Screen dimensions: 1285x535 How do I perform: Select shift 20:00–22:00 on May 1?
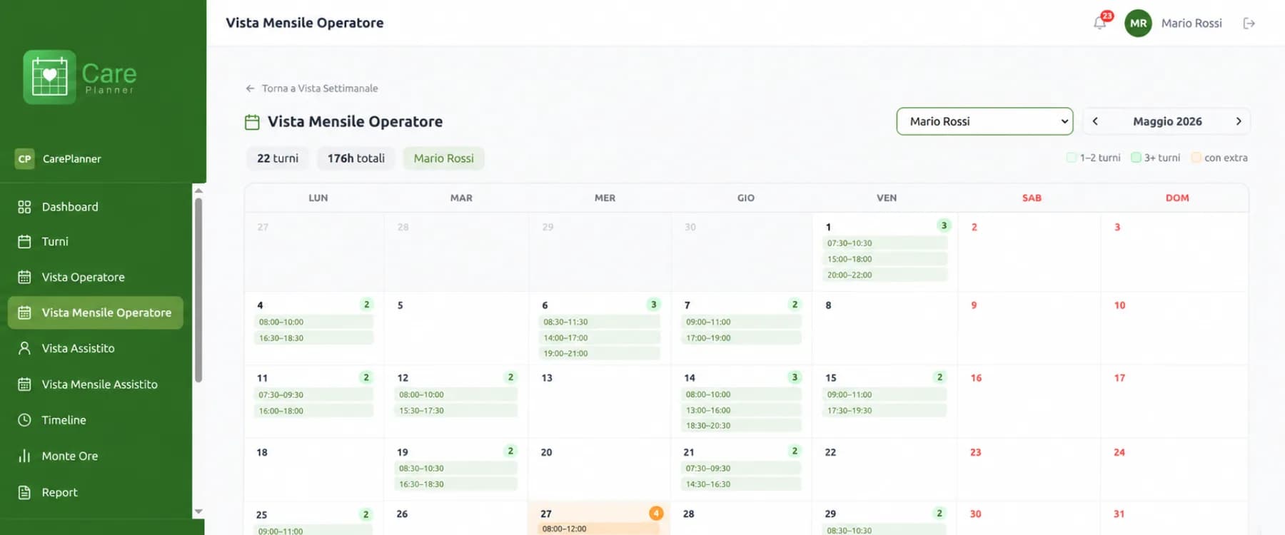[885, 275]
